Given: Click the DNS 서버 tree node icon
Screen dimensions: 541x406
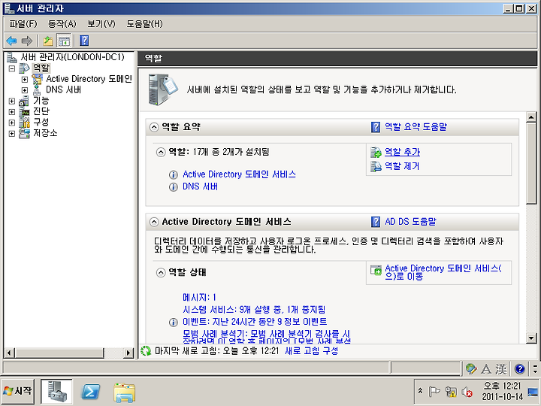Looking at the screenshot, I should [x=37, y=90].
